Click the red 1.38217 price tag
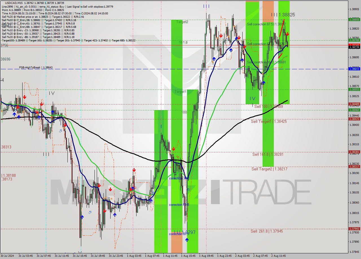This screenshot has height=259, width=361. pyautogui.click(x=354, y=166)
